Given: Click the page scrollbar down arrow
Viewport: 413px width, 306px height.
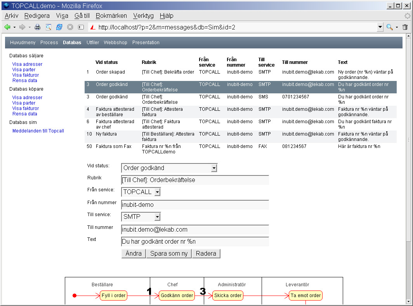Looking at the screenshot, I should point(408,302).
